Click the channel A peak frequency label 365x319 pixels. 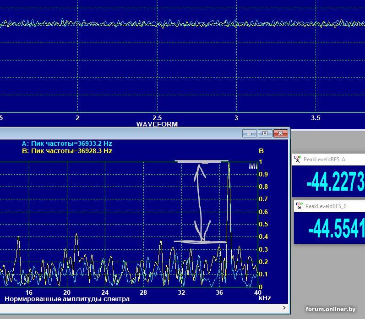coord(67,143)
